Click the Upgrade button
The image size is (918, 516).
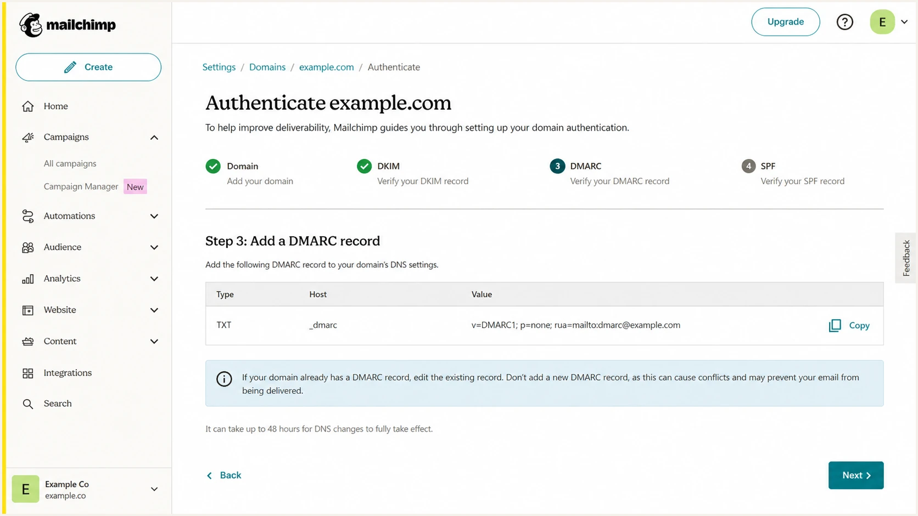click(785, 22)
